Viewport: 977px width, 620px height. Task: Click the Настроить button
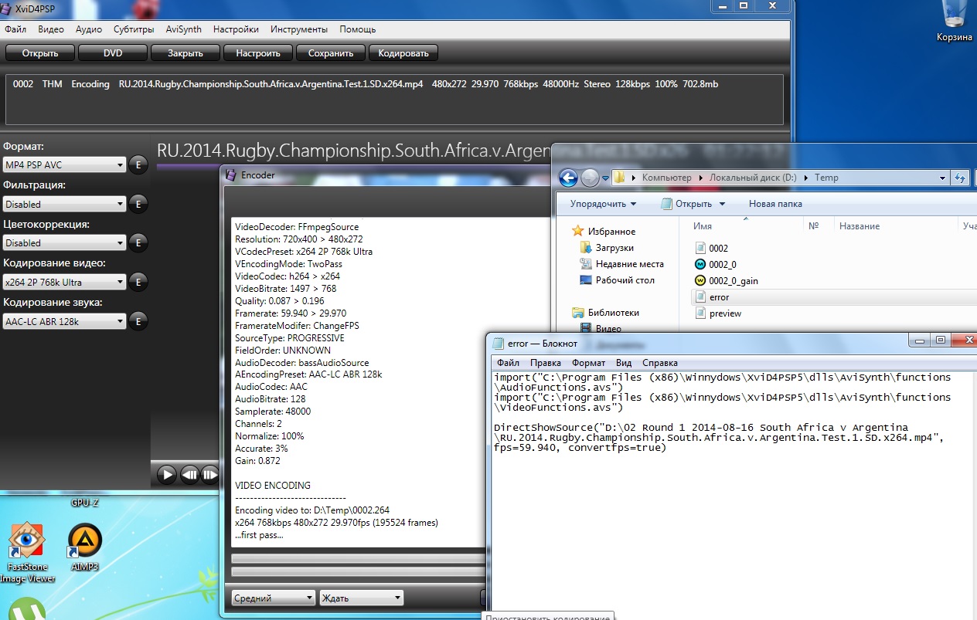[258, 53]
